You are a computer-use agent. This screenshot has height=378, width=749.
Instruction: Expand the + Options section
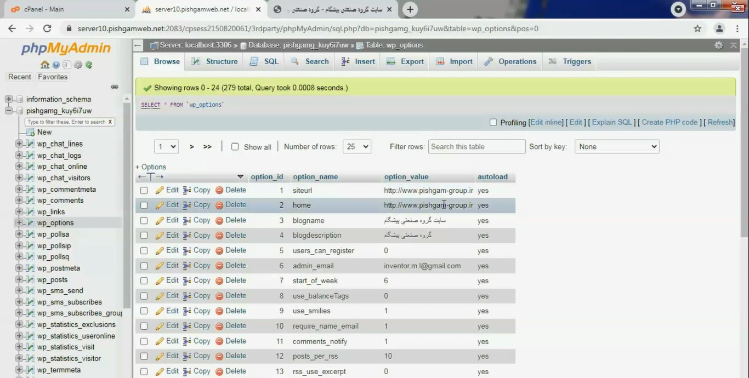pos(151,167)
